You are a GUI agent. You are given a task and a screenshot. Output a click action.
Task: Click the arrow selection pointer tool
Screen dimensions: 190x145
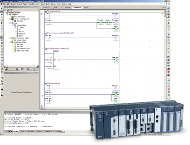point(2,37)
